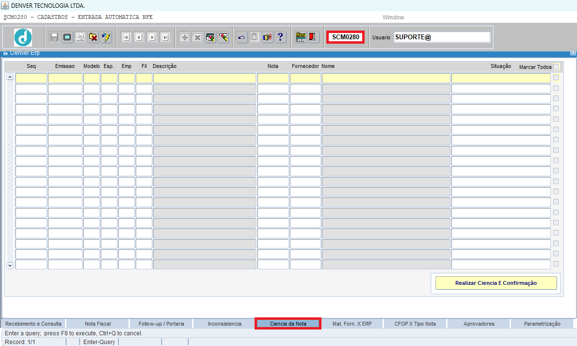Check the Marcar Todos checkbox
The width and height of the screenshot is (577, 346).
pyautogui.click(x=556, y=66)
